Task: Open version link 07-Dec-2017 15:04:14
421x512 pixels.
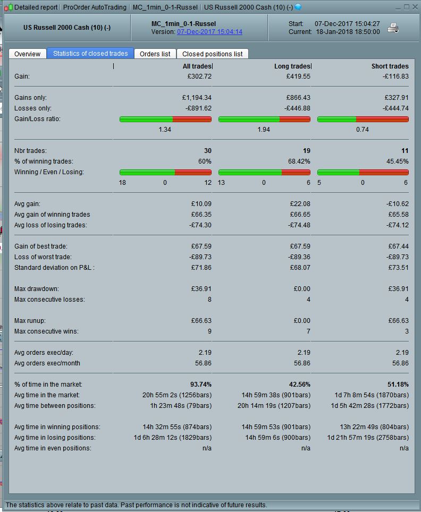Action: (x=209, y=32)
